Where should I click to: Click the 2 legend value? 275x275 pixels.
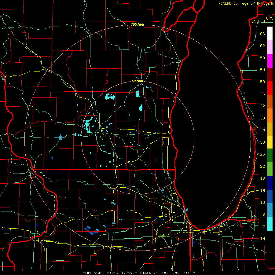click(x=264, y=227)
